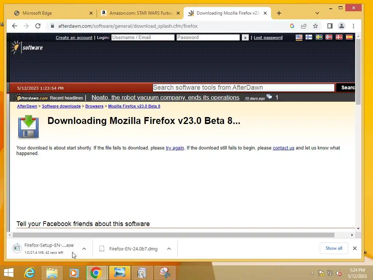This screenshot has height=280, width=373.
Task: Close the downloads bar
Action: coord(355,248)
